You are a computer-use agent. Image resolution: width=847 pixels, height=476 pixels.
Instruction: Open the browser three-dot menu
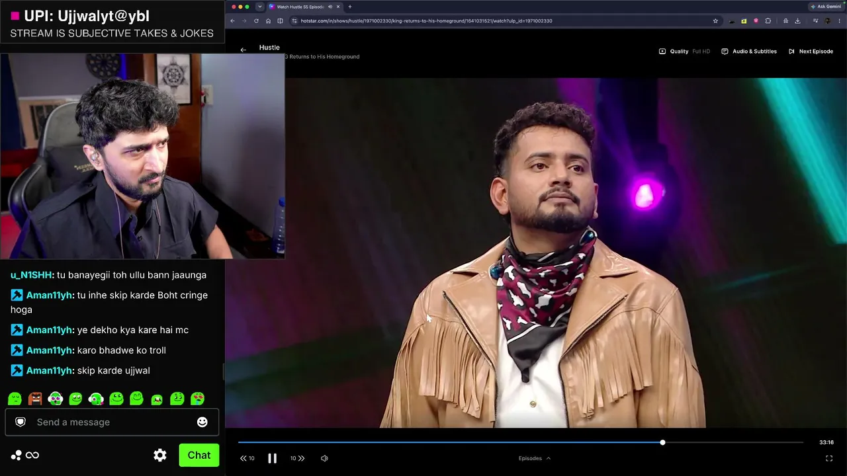[839, 20]
